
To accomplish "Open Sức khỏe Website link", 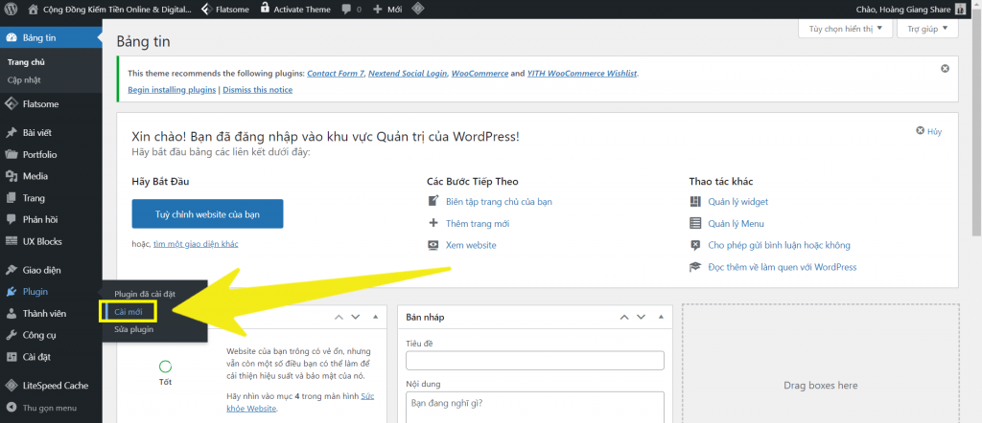I will tap(300, 402).
